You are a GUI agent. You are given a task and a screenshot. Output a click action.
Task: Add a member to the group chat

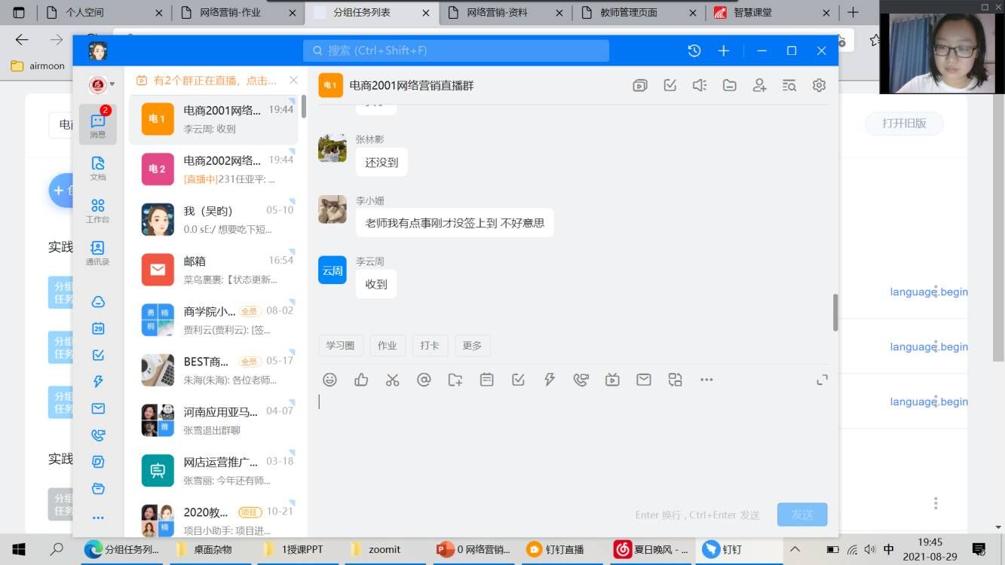point(759,85)
